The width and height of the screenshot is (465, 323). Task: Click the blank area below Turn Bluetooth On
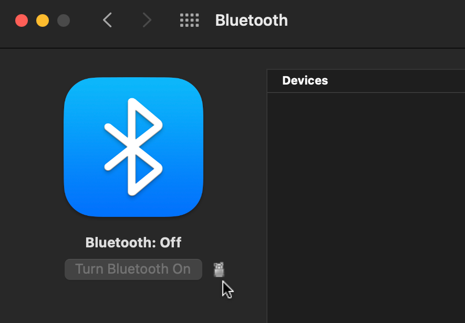(133, 301)
